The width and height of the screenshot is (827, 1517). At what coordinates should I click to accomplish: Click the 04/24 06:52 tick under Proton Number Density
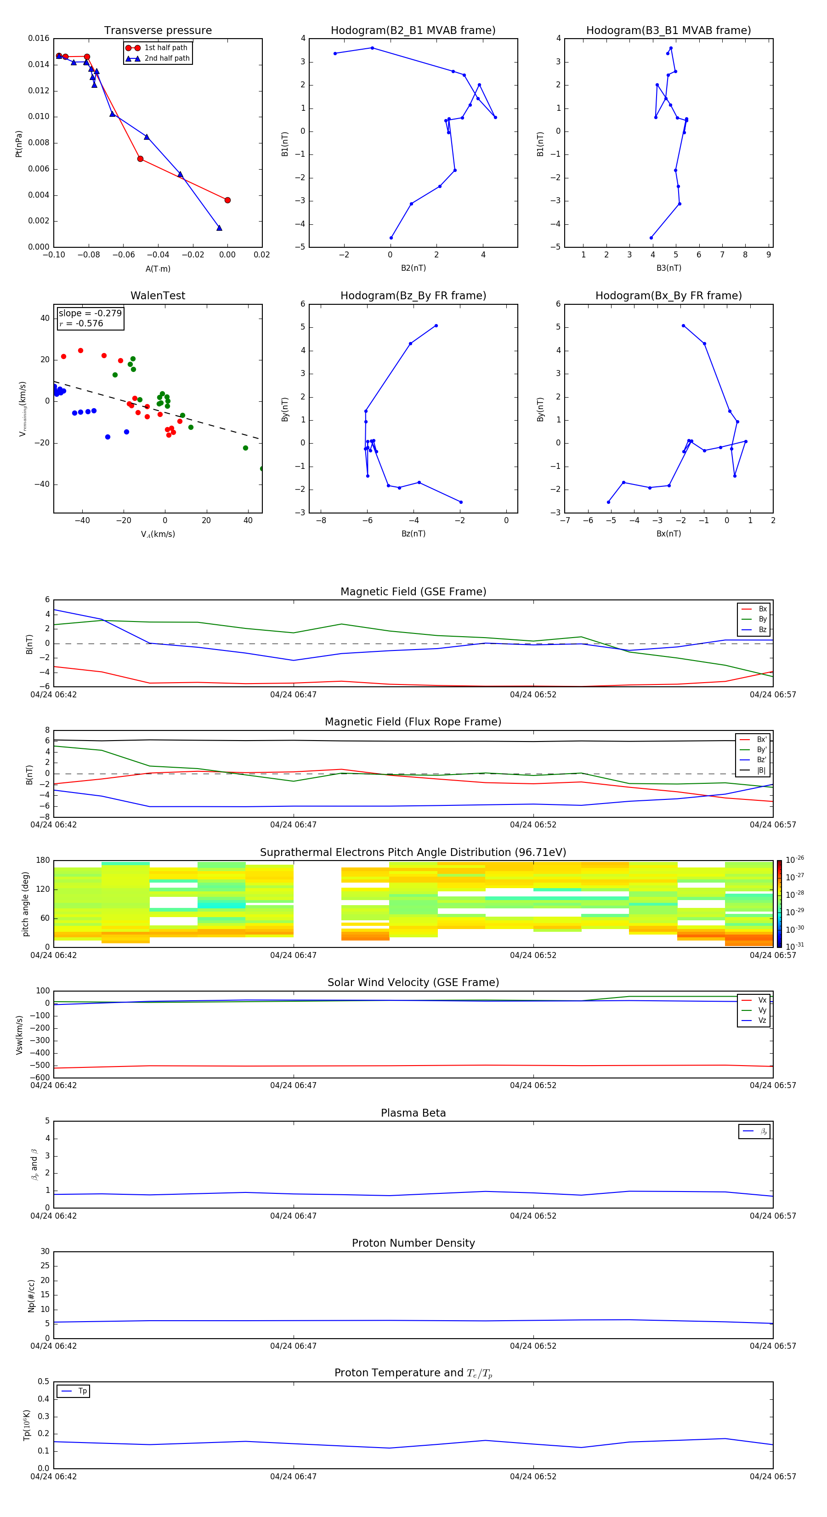[x=532, y=1346]
